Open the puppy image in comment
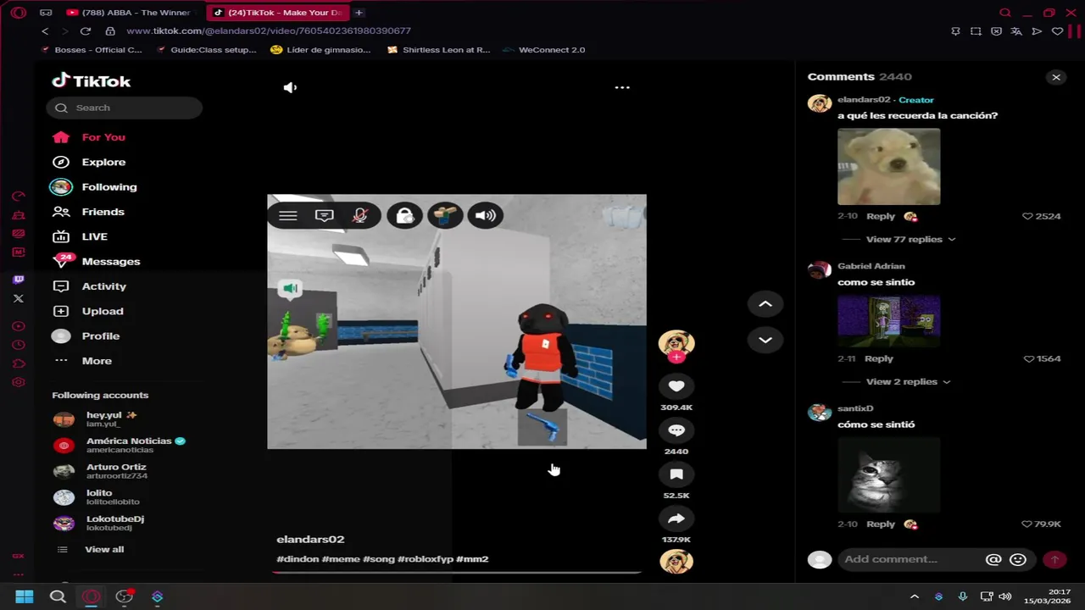 [x=888, y=167]
